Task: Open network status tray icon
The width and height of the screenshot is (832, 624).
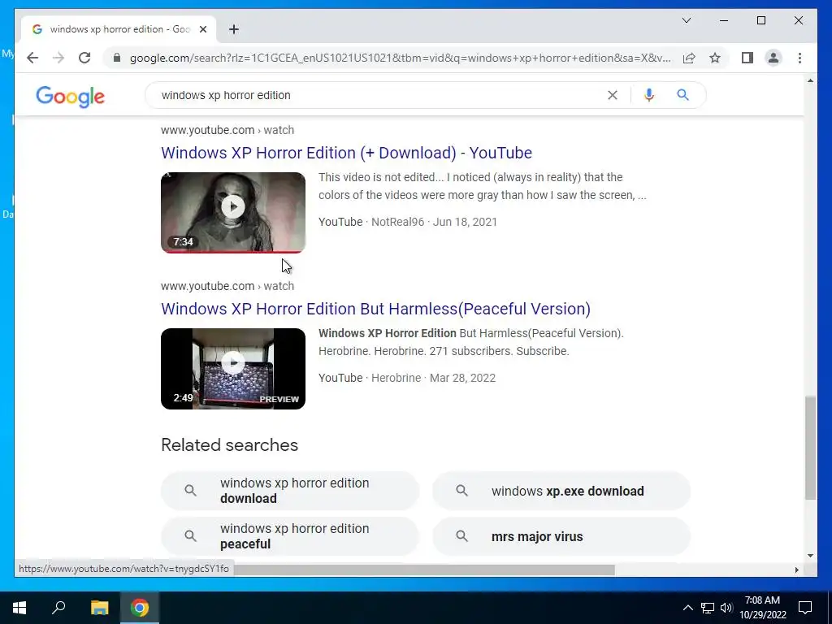Action: pos(708,608)
